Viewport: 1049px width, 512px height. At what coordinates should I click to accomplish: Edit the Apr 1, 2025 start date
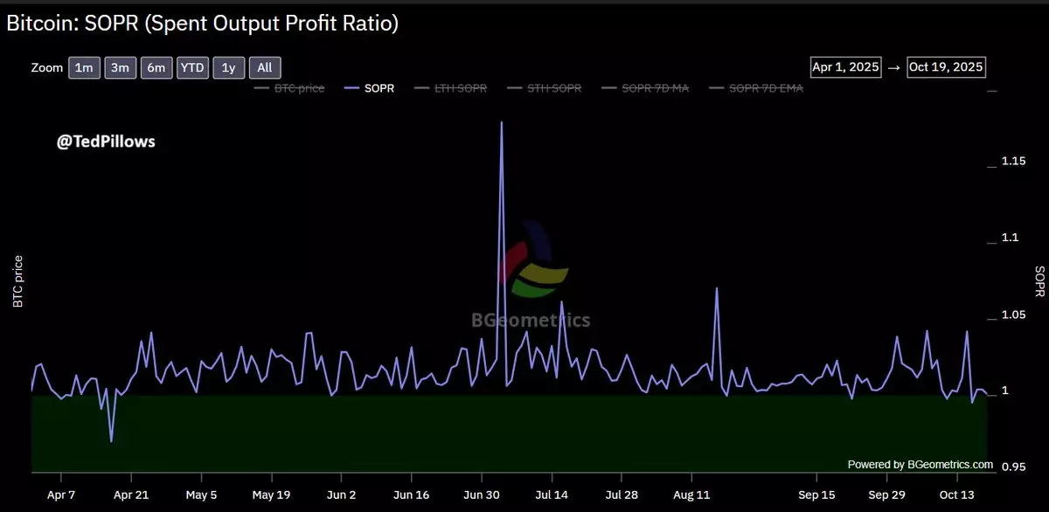[845, 67]
